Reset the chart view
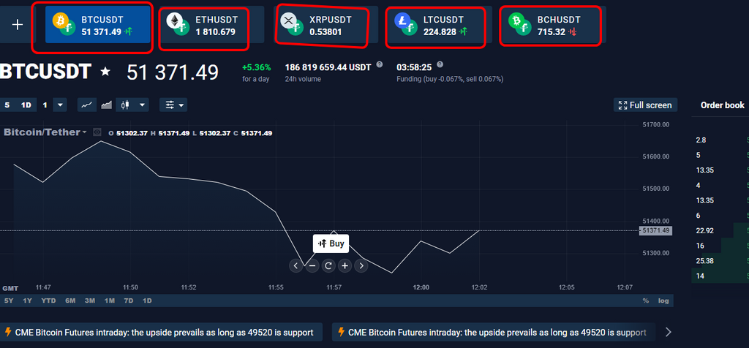This screenshot has width=749, height=348. coord(328,265)
